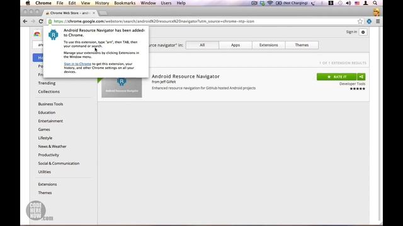Image resolution: width=403 pixels, height=226 pixels.
Task: Open the Chrome application menu
Action: coord(43,3)
